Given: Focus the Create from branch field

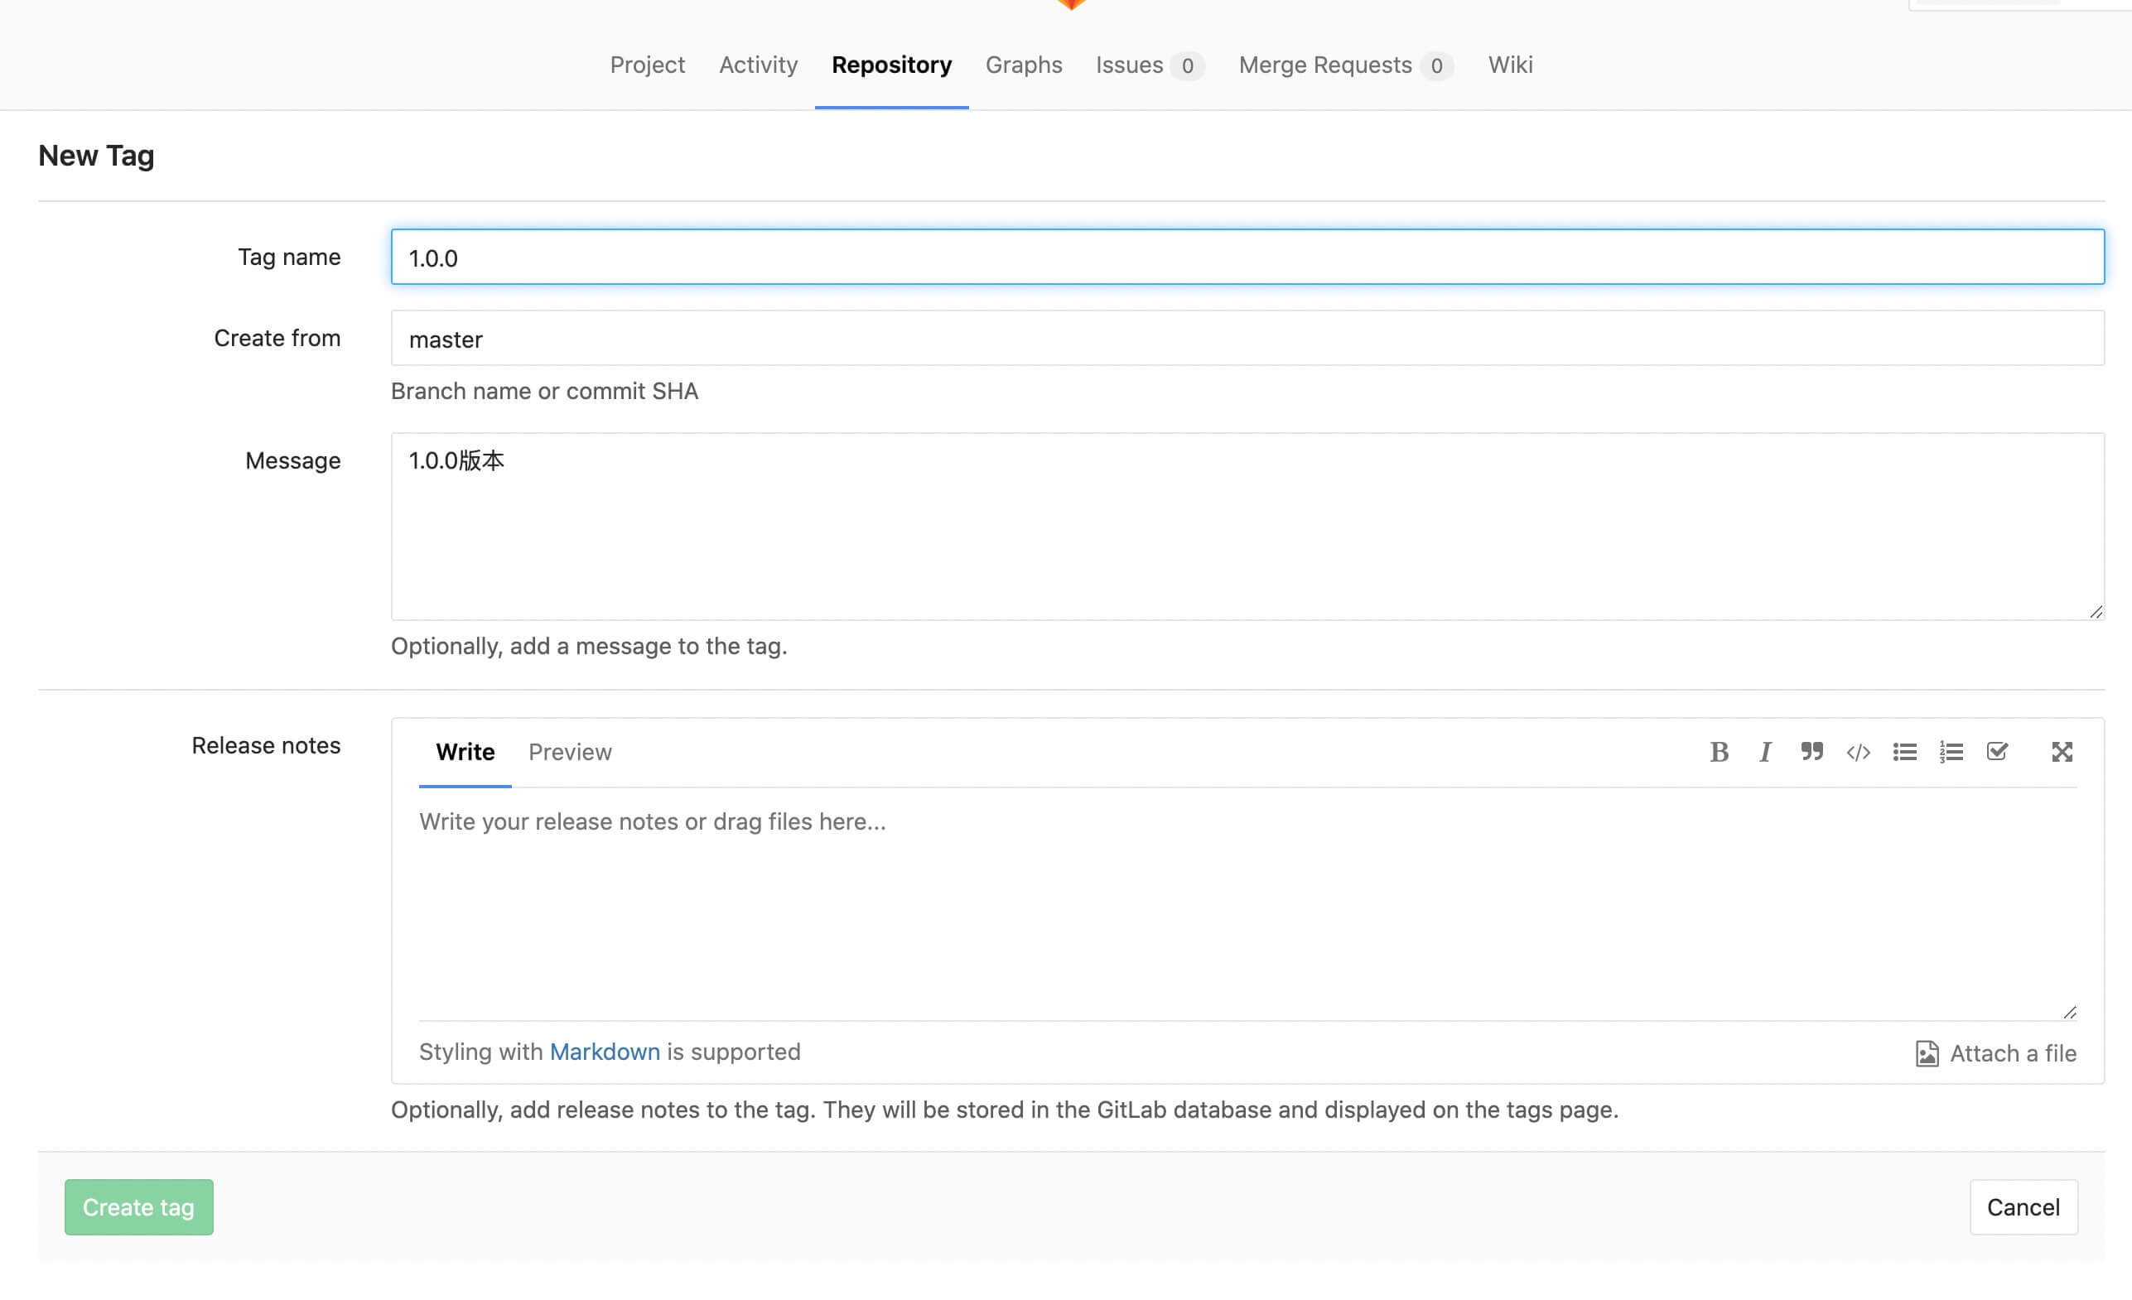Looking at the screenshot, I should point(1247,338).
